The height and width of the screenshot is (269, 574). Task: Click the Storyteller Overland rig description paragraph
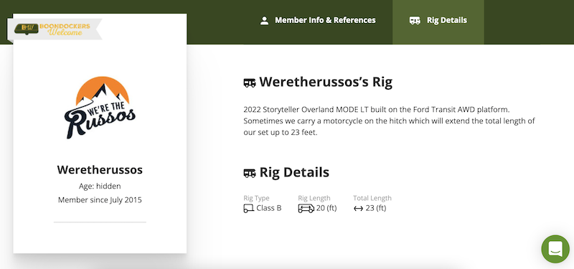point(389,121)
